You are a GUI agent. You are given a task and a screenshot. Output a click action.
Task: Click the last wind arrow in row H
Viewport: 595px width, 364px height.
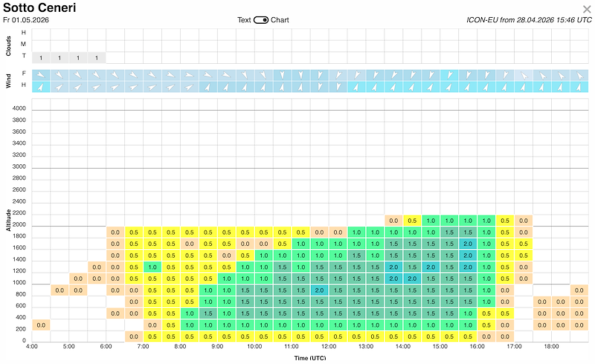click(x=579, y=87)
